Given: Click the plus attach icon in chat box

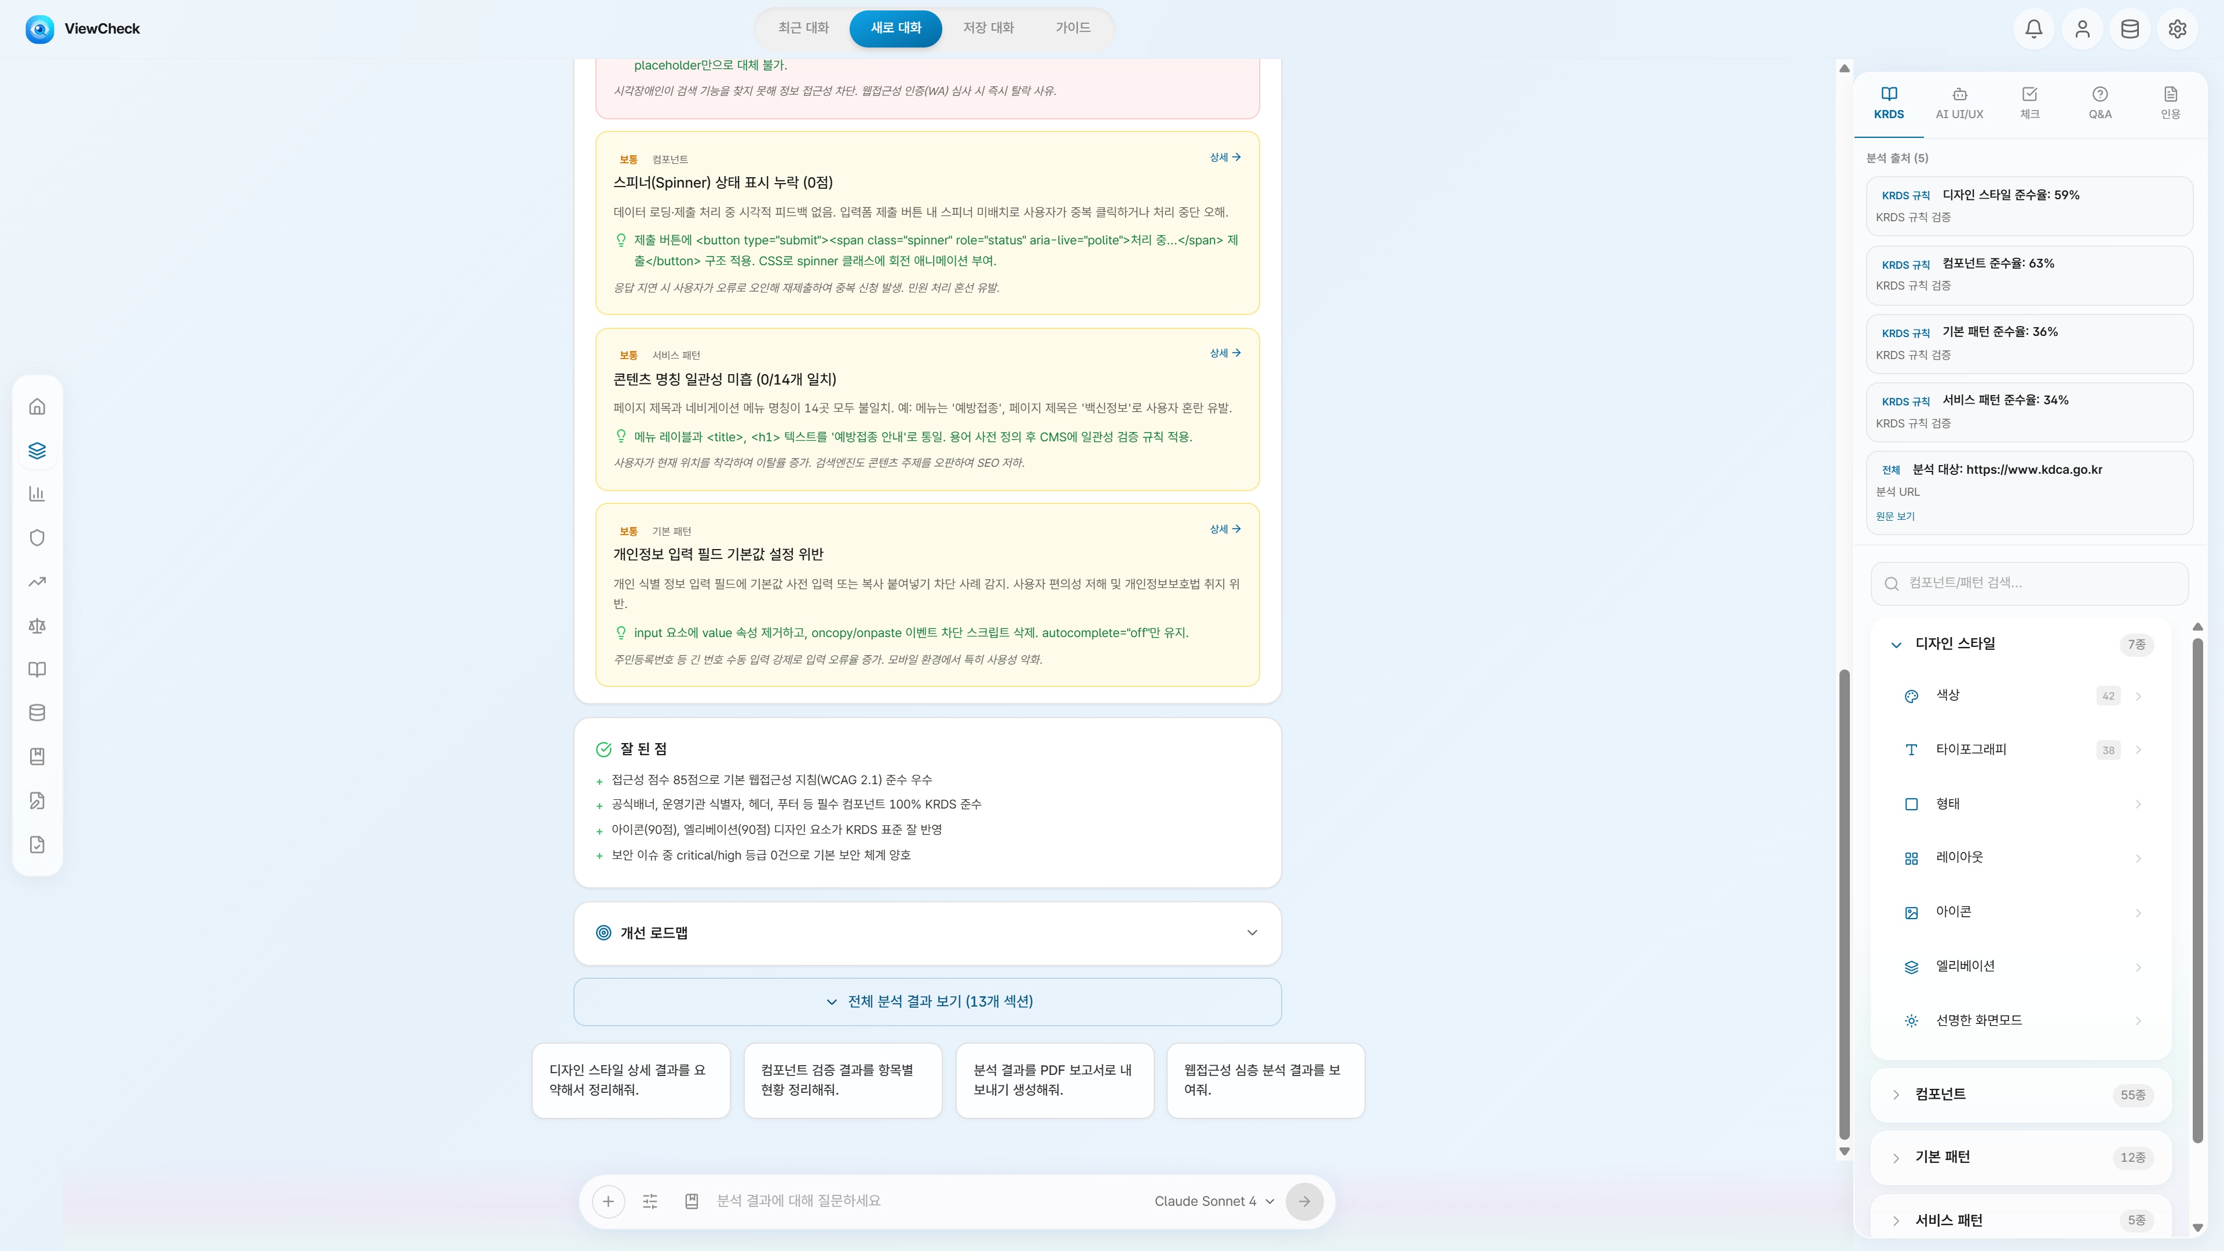Looking at the screenshot, I should [x=608, y=1201].
